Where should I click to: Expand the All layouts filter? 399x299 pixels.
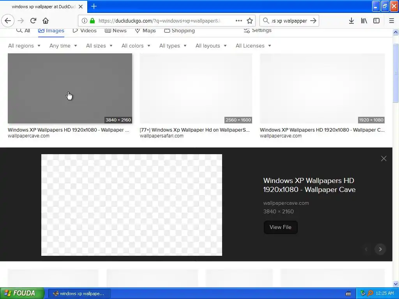coord(211,46)
